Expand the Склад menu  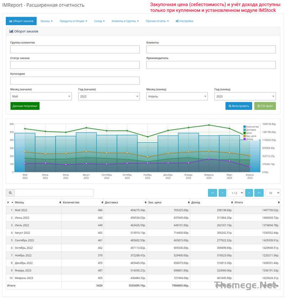pos(99,21)
